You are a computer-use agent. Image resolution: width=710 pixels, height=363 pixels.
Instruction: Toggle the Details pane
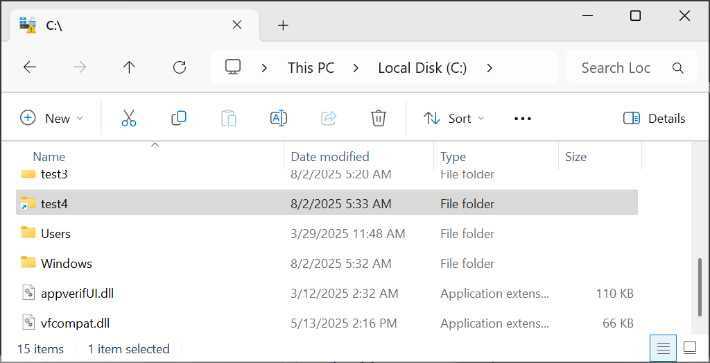(655, 119)
